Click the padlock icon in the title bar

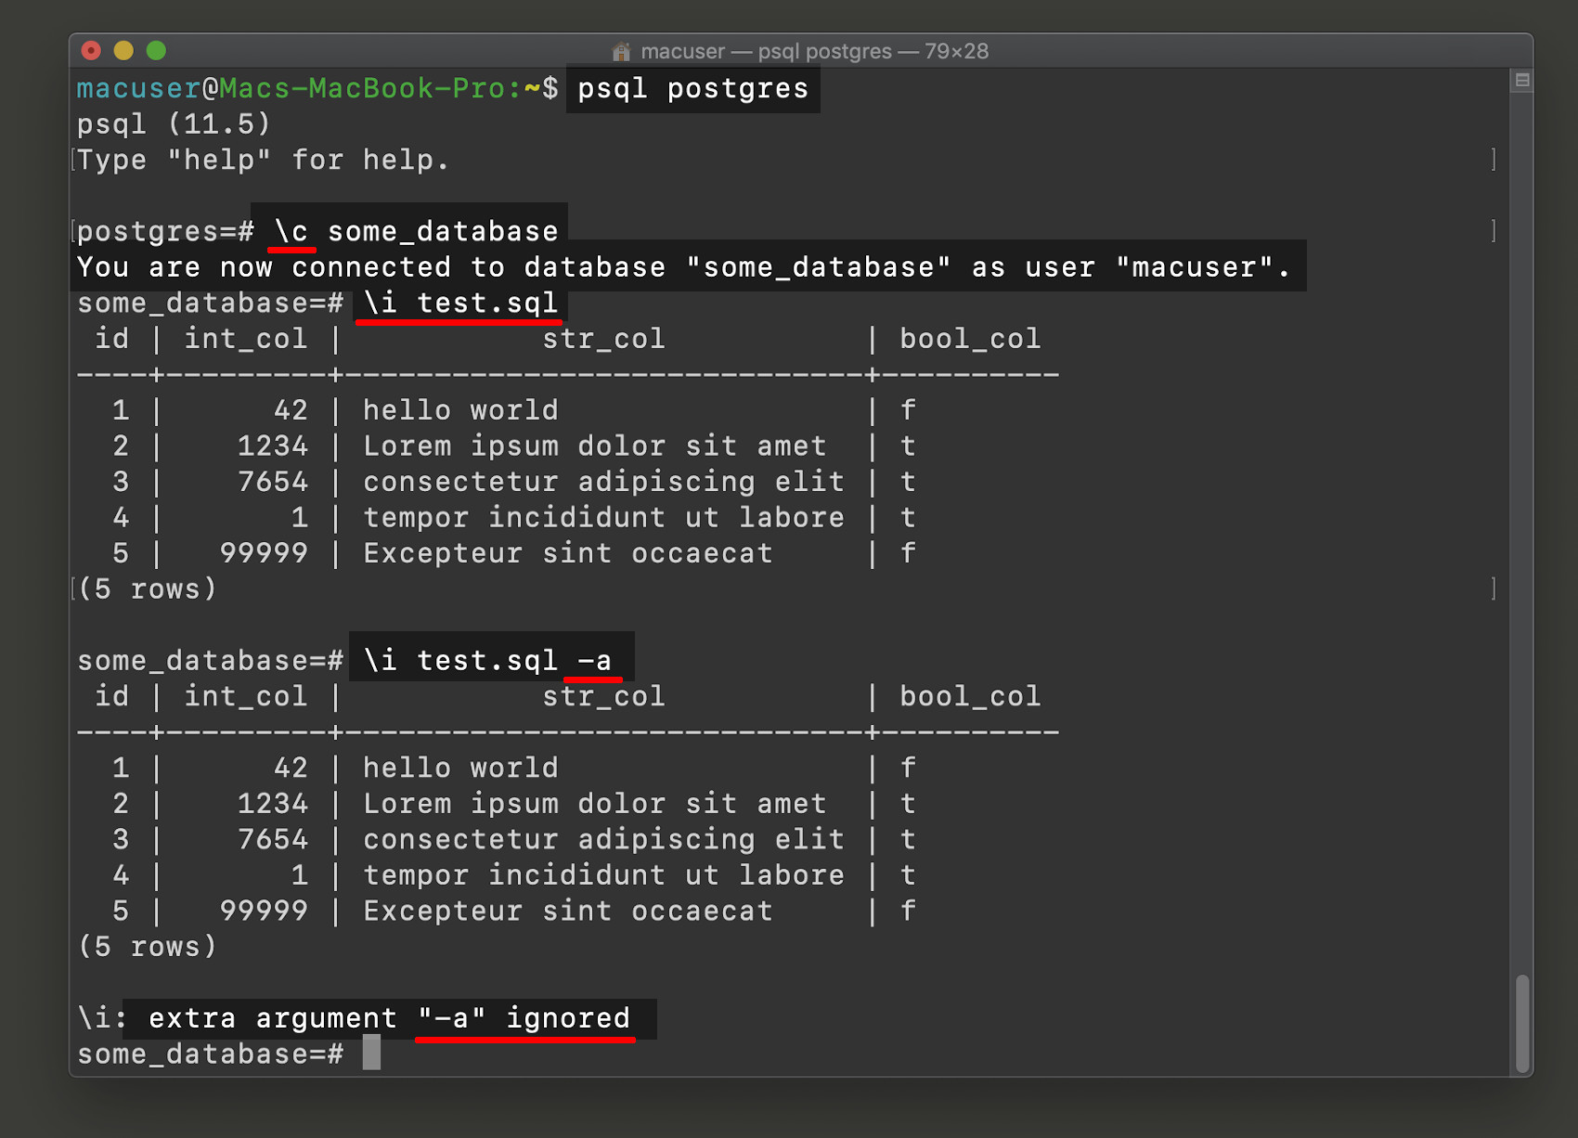pos(620,51)
